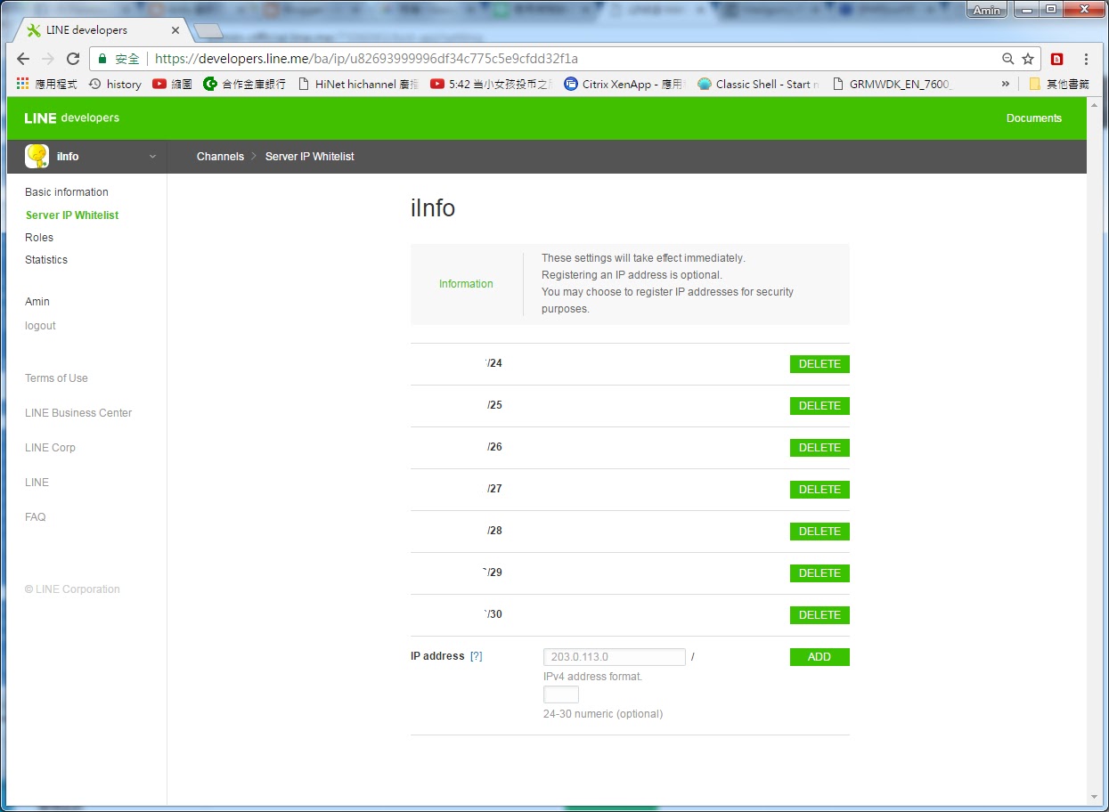This screenshot has width=1109, height=812.
Task: Open a new browser tab
Action: pos(208,31)
